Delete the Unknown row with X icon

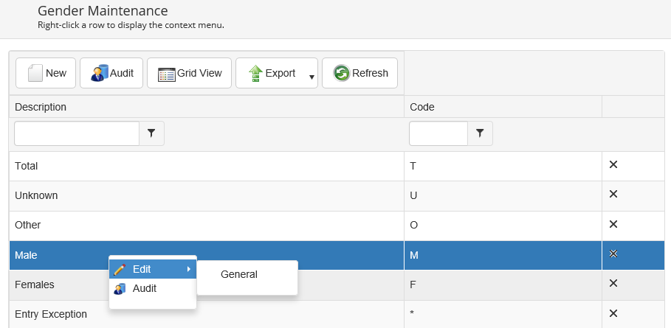tap(613, 194)
